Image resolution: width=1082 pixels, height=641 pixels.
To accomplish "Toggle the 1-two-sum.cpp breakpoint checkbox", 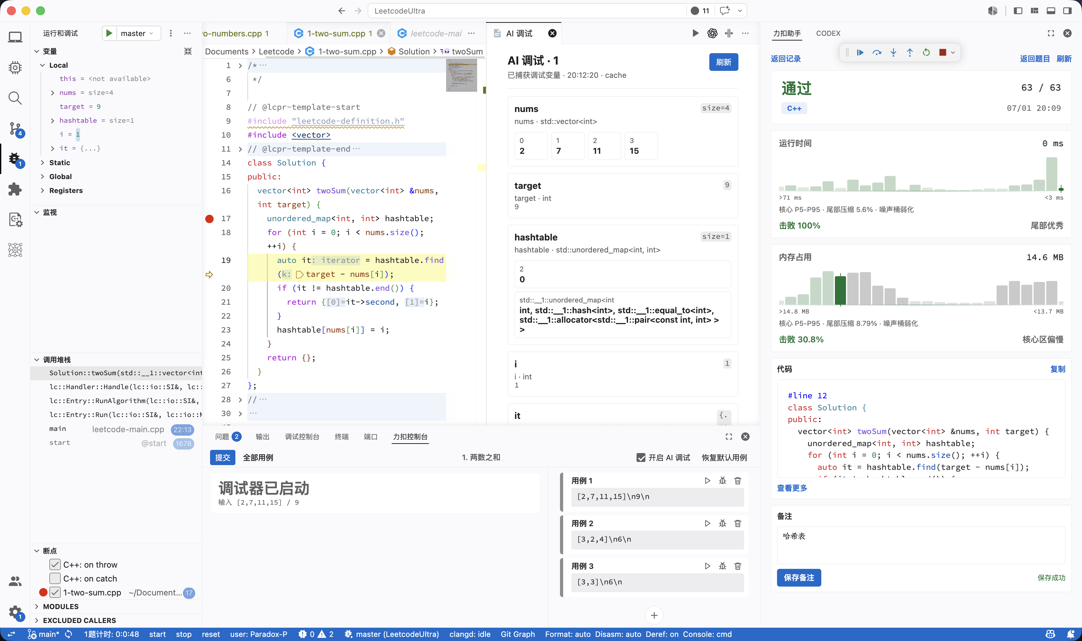I will click(55, 592).
